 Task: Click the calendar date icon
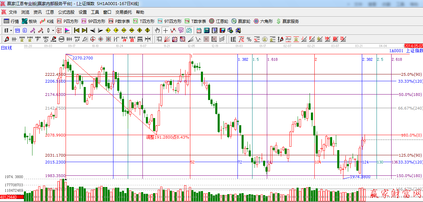coord(198,30)
